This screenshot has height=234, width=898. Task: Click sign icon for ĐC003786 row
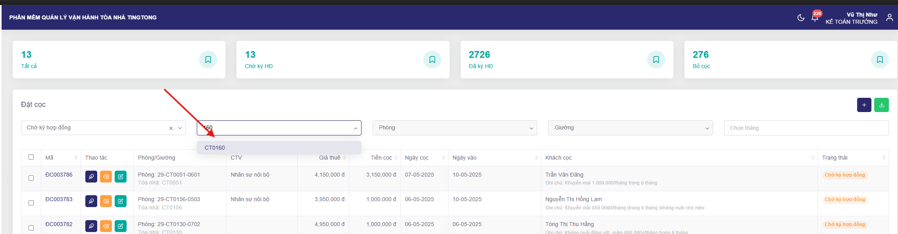[91, 177]
